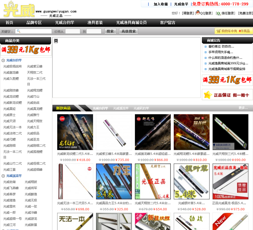Expand the 光威溪流竿 category circle icon
The width and height of the screenshot is (253, 230).
click(3, 176)
